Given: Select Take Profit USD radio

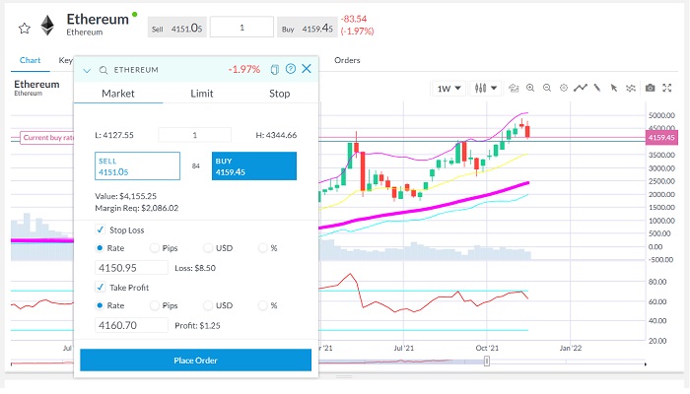Looking at the screenshot, I should point(208,305).
